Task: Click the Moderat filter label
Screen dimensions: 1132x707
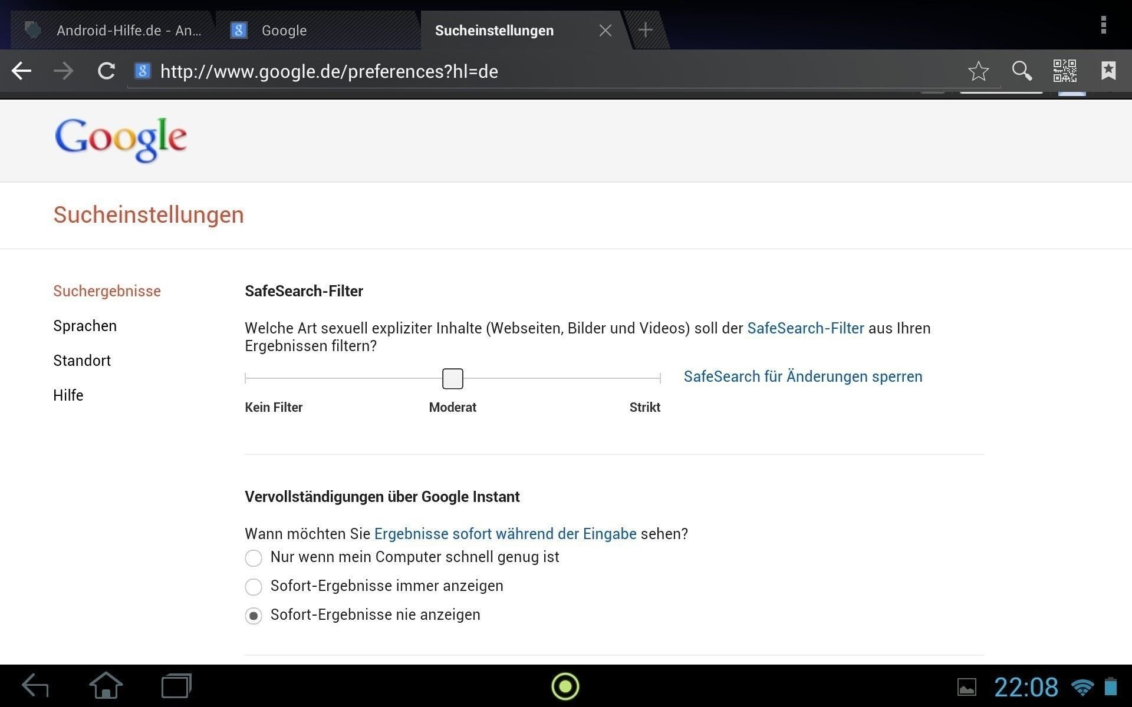Action: click(452, 407)
